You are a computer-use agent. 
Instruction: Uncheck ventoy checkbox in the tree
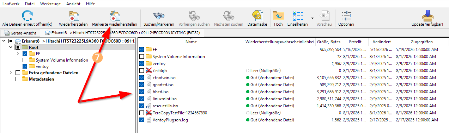point(25,66)
